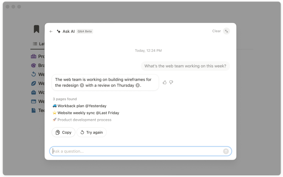Open the palette icon page in list
Screen dimensions: 283x177
click(x=33, y=66)
